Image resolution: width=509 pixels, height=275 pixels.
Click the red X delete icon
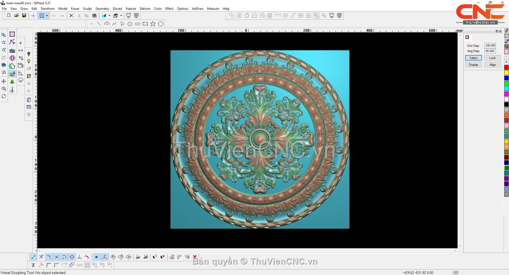pos(71,16)
